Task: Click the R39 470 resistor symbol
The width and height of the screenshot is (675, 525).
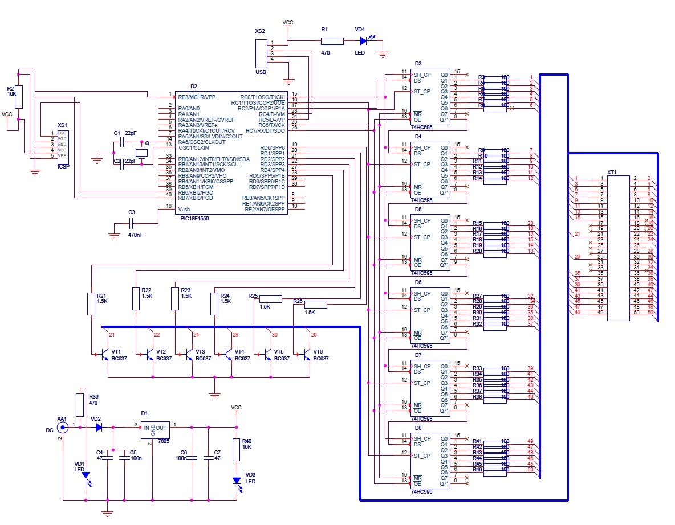Action: point(80,405)
